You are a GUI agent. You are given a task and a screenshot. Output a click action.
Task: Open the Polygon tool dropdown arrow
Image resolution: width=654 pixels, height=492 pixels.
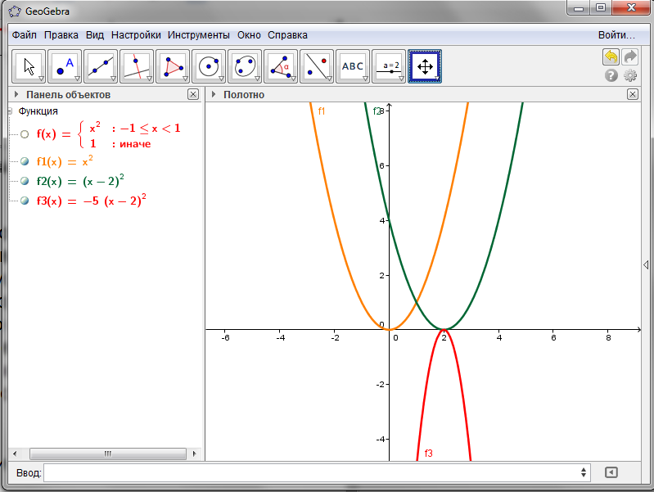[x=185, y=79]
